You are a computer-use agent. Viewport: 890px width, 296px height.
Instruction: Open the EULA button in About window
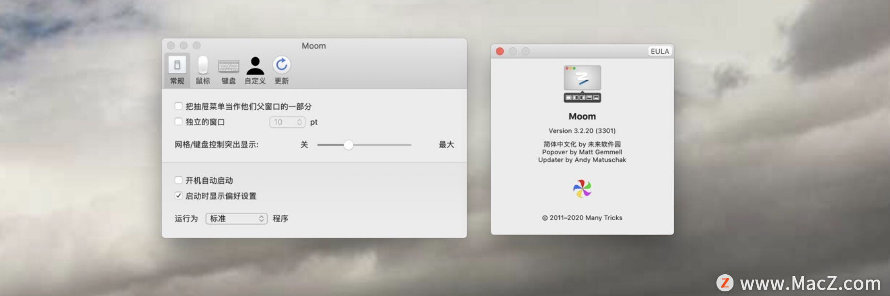point(660,51)
